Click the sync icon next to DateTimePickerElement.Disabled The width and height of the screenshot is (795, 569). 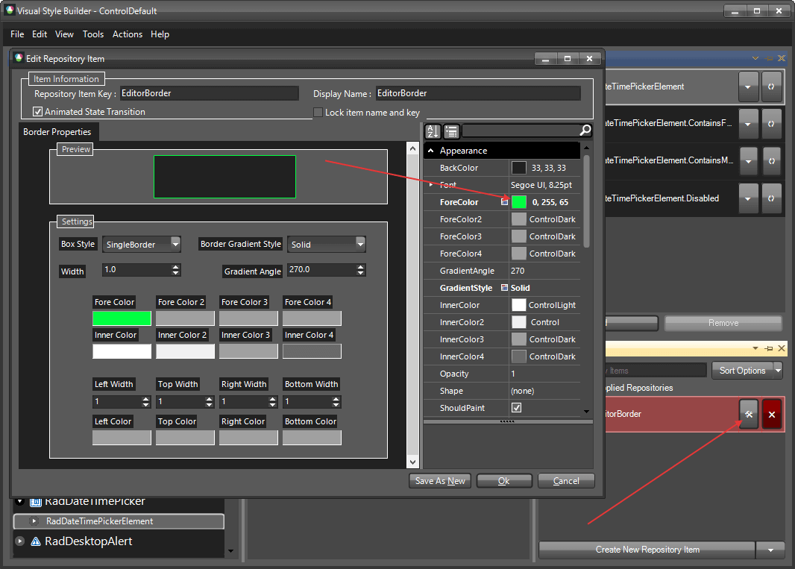772,198
